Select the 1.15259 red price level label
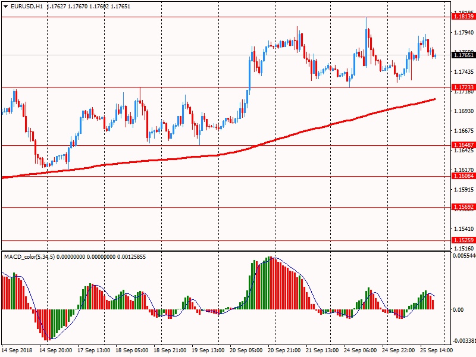Image resolution: width=476 pixels, height=357 pixels. point(463,240)
